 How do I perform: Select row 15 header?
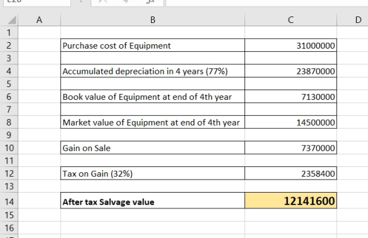click(9, 215)
